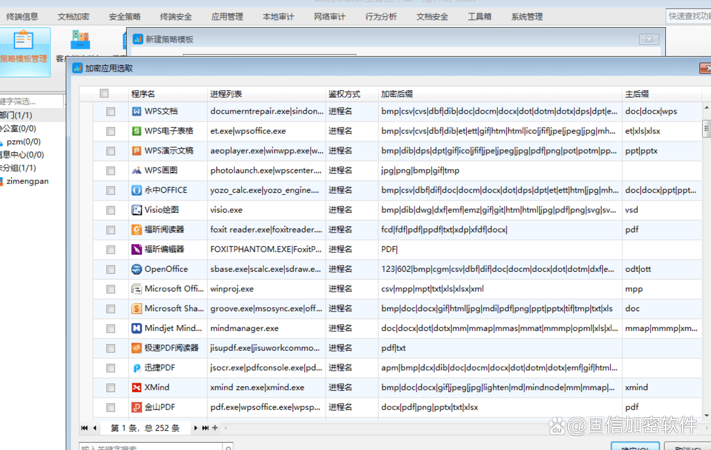Jump to last record in pager

pyautogui.click(x=205, y=428)
